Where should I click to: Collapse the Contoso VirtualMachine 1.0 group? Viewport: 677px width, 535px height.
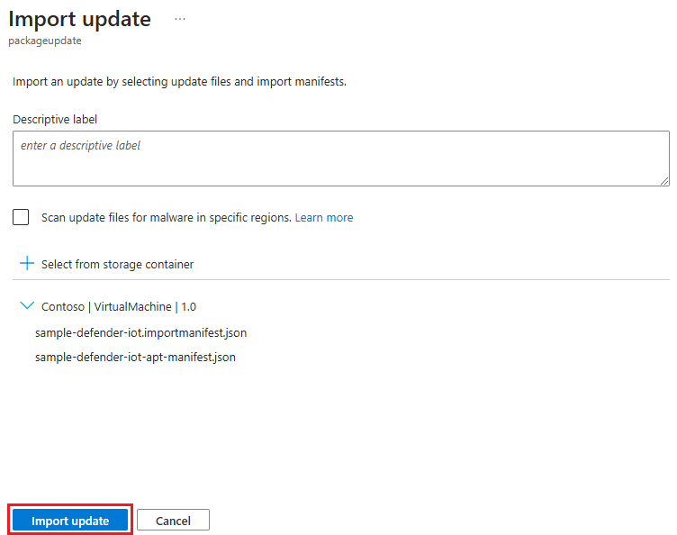[x=27, y=305]
